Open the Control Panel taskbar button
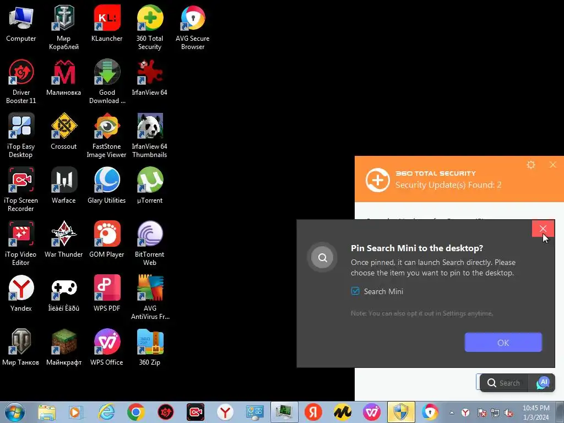564x423 pixels. 254,412
